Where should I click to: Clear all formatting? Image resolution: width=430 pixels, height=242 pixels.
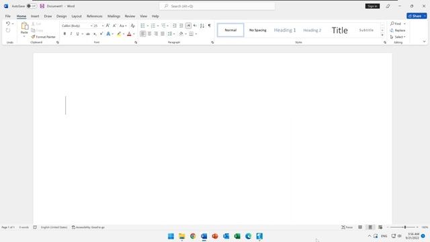(x=133, y=26)
